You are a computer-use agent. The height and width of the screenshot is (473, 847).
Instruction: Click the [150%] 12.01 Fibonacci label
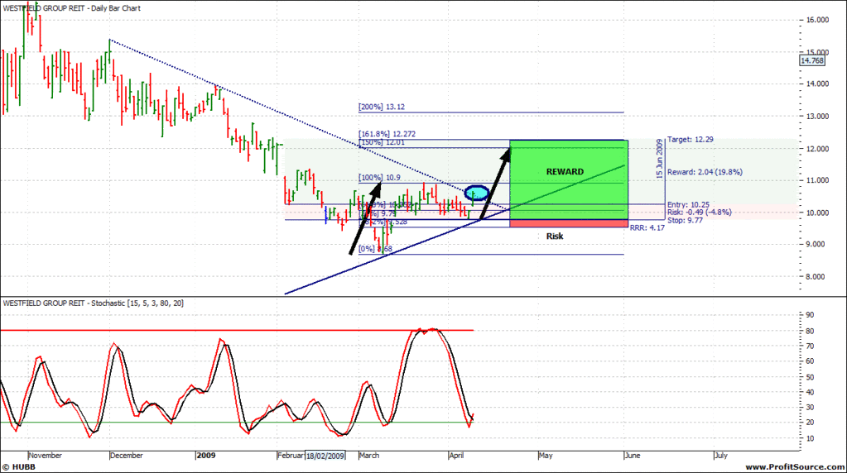point(382,142)
